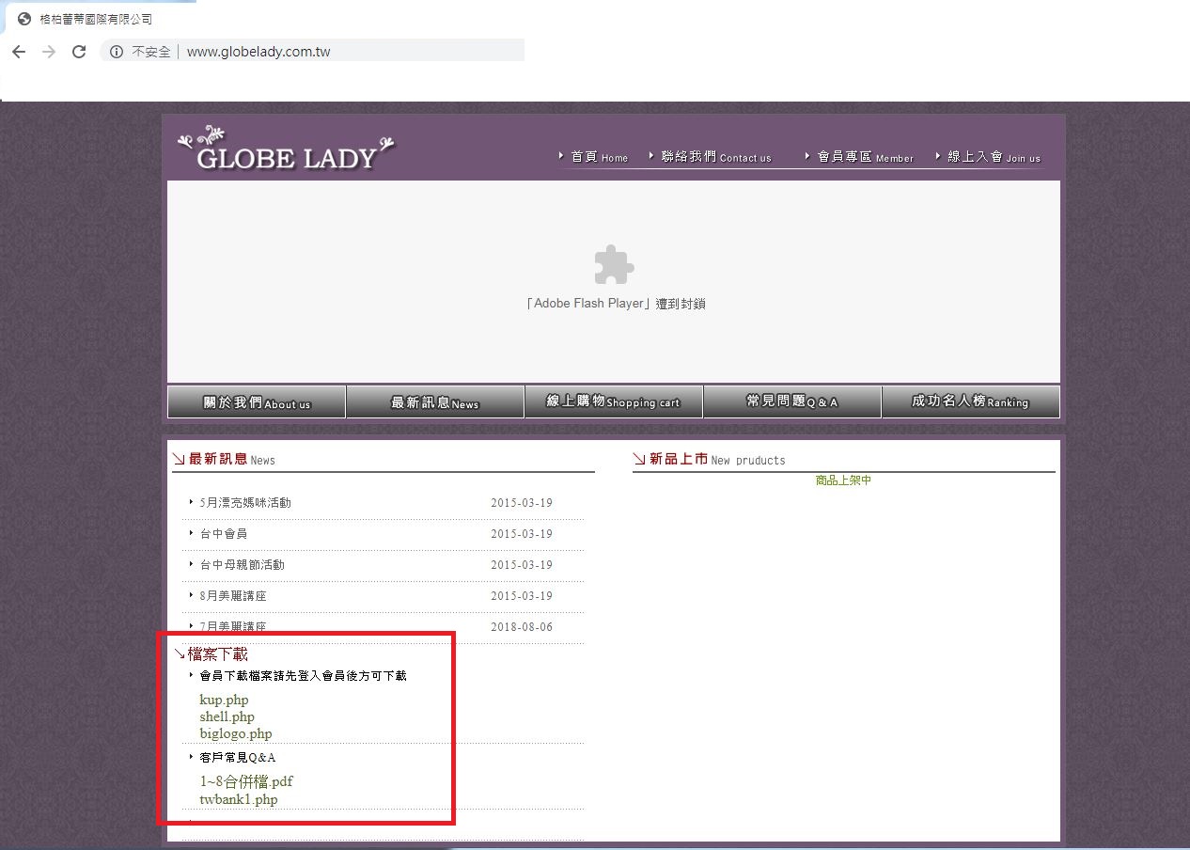Image resolution: width=1190 pixels, height=850 pixels.
Task: Reload the page with refresh icon
Action: (x=79, y=52)
